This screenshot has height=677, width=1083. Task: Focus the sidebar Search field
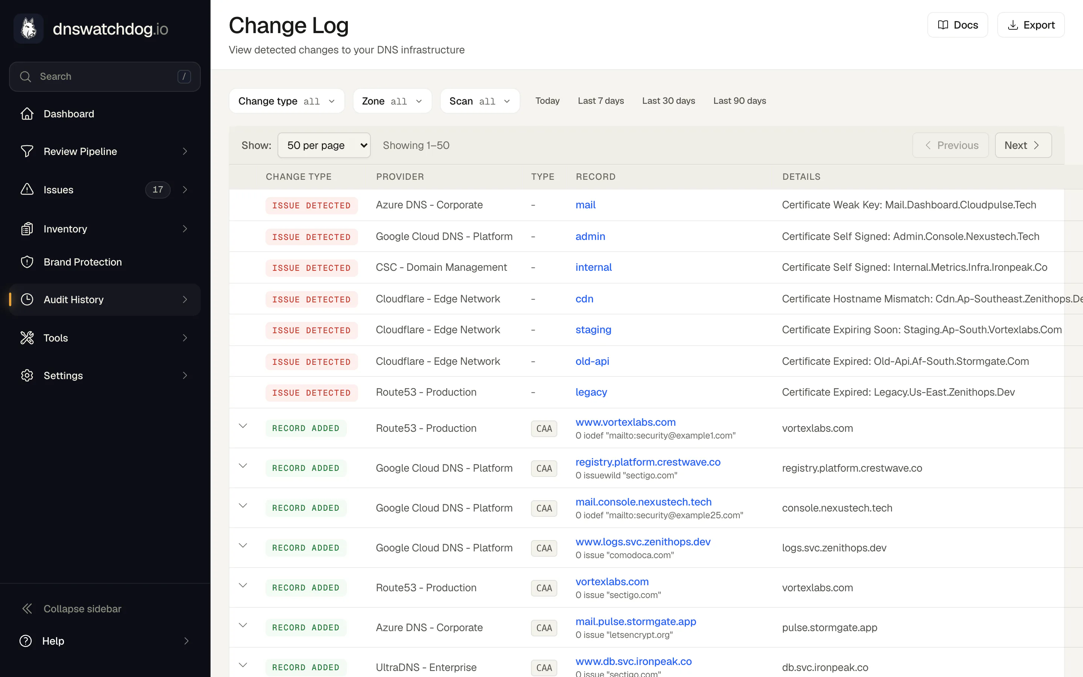(x=105, y=77)
